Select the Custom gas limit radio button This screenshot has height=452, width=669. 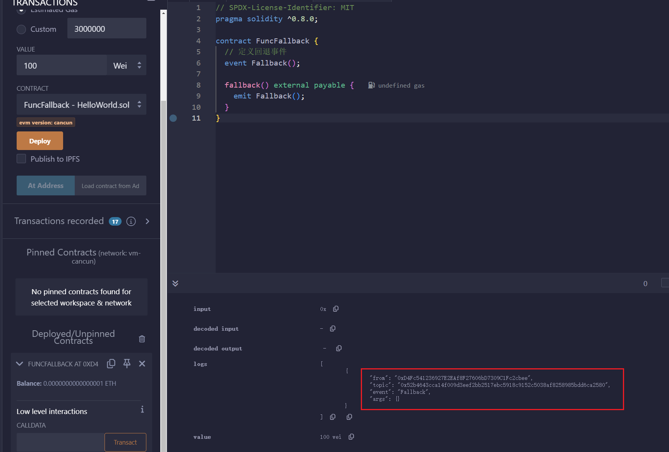(21, 29)
